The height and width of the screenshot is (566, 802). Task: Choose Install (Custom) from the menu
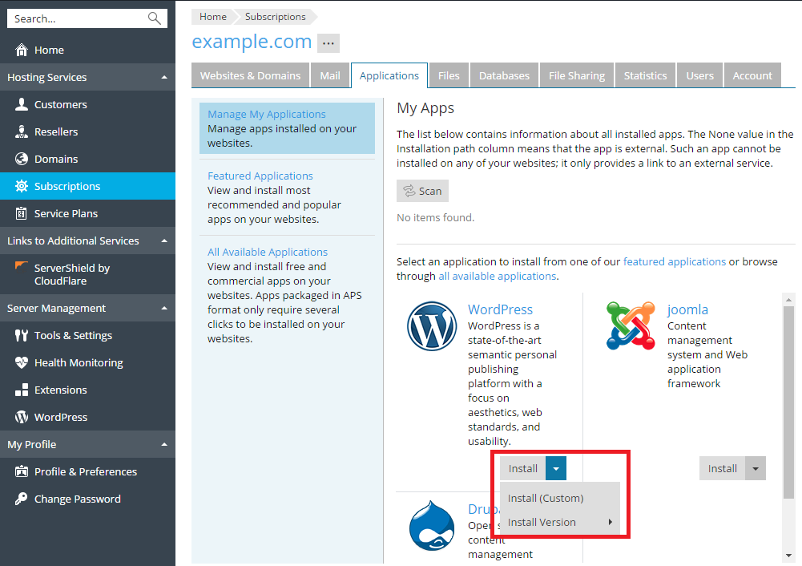546,498
